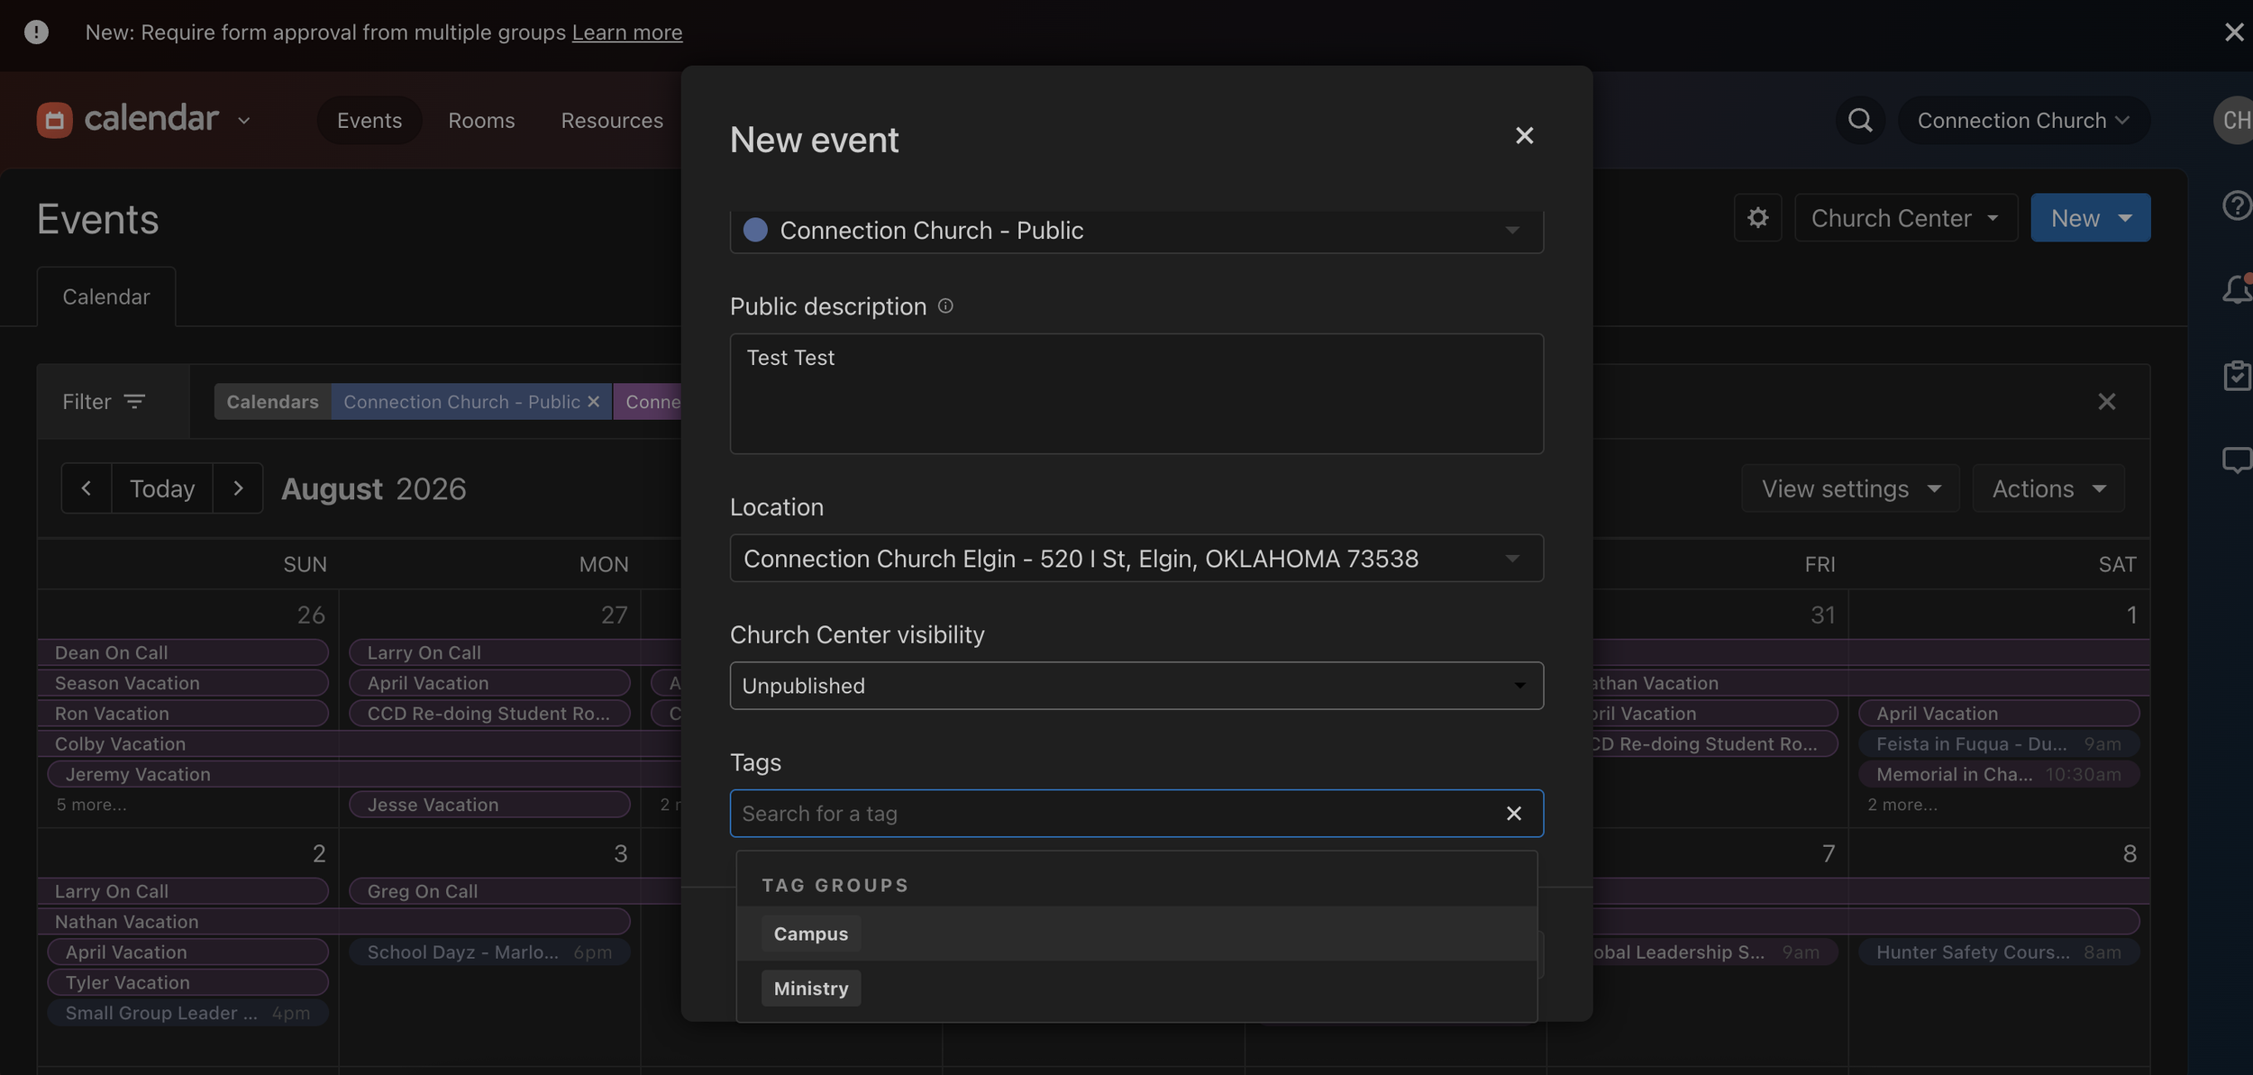
Task: Open the Jeremy Vacation event
Action: pyautogui.click(x=365, y=775)
